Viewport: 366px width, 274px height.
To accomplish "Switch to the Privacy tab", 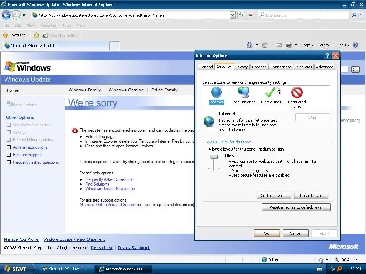I will coord(241,67).
